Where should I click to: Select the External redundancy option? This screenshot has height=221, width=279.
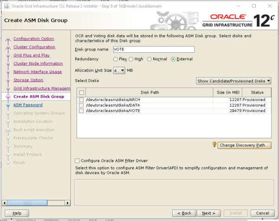[x=173, y=59]
